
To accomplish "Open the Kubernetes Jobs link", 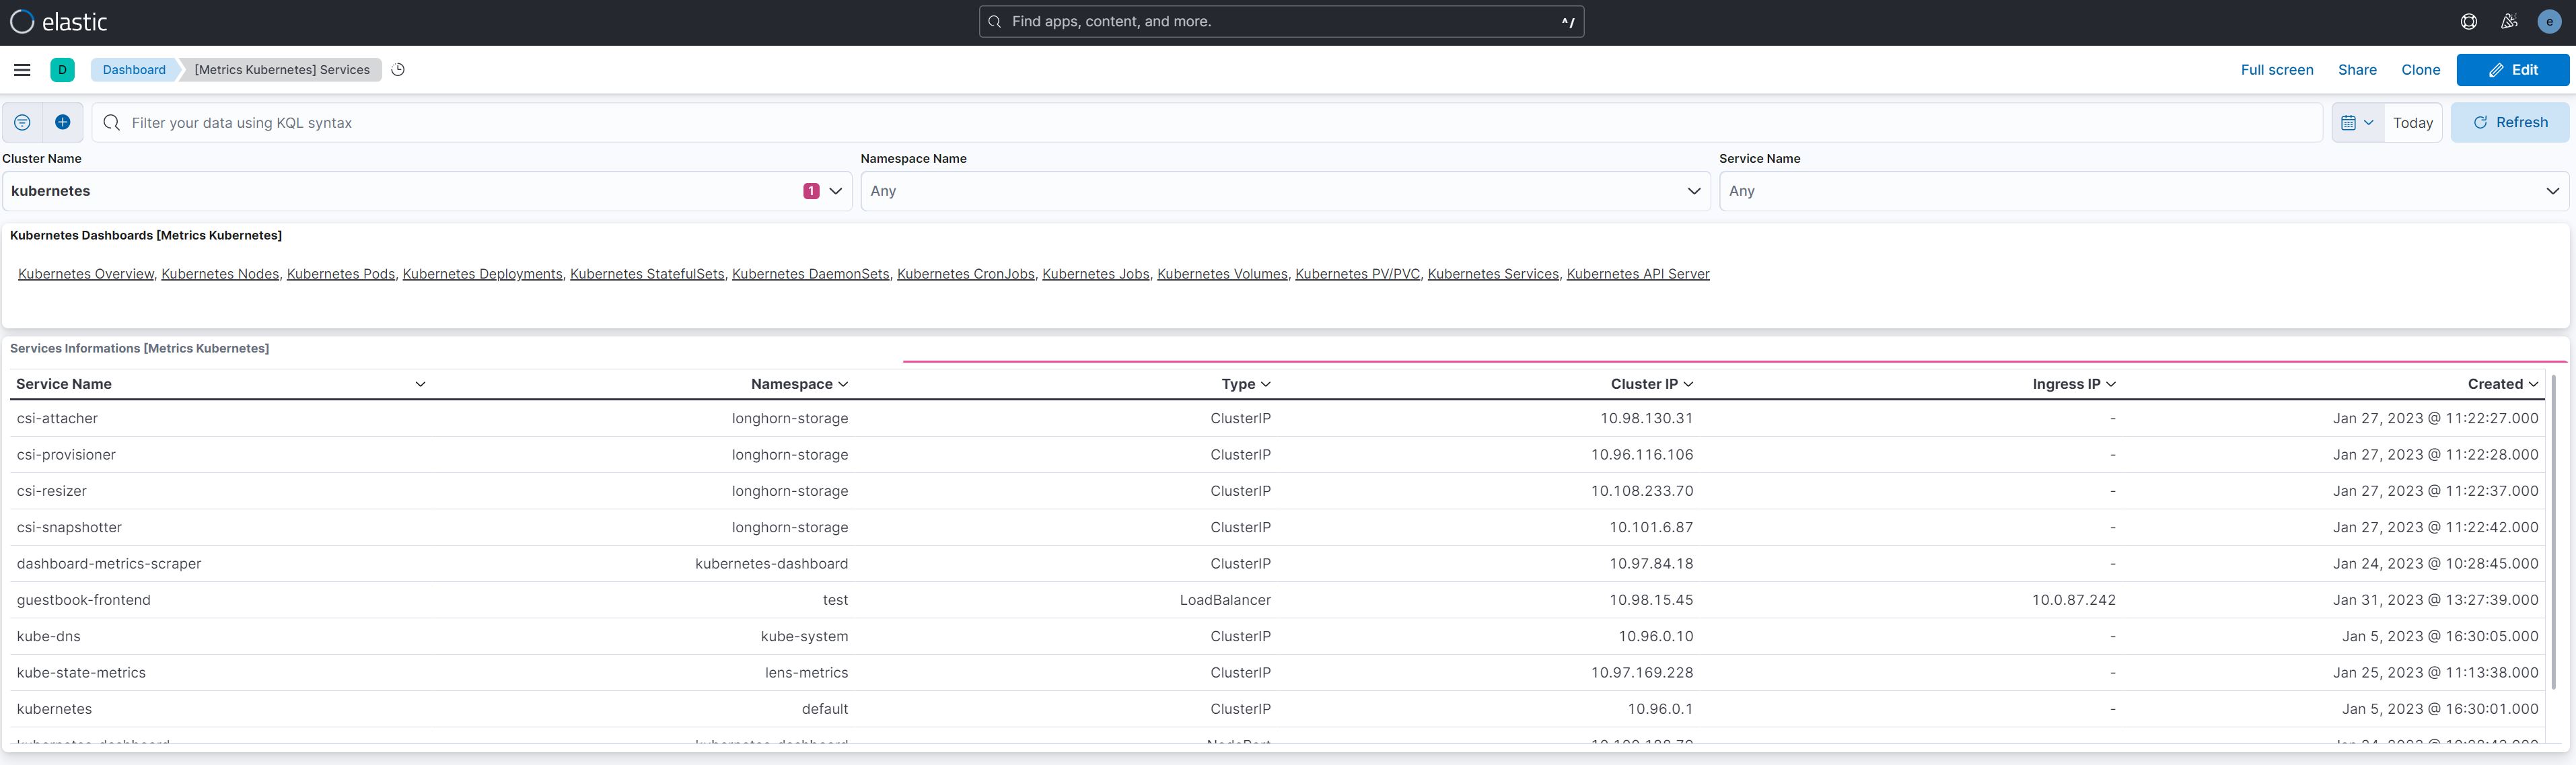I will click(1096, 274).
